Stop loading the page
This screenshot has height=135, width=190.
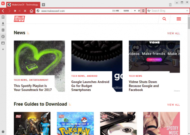click(x=25, y=11)
